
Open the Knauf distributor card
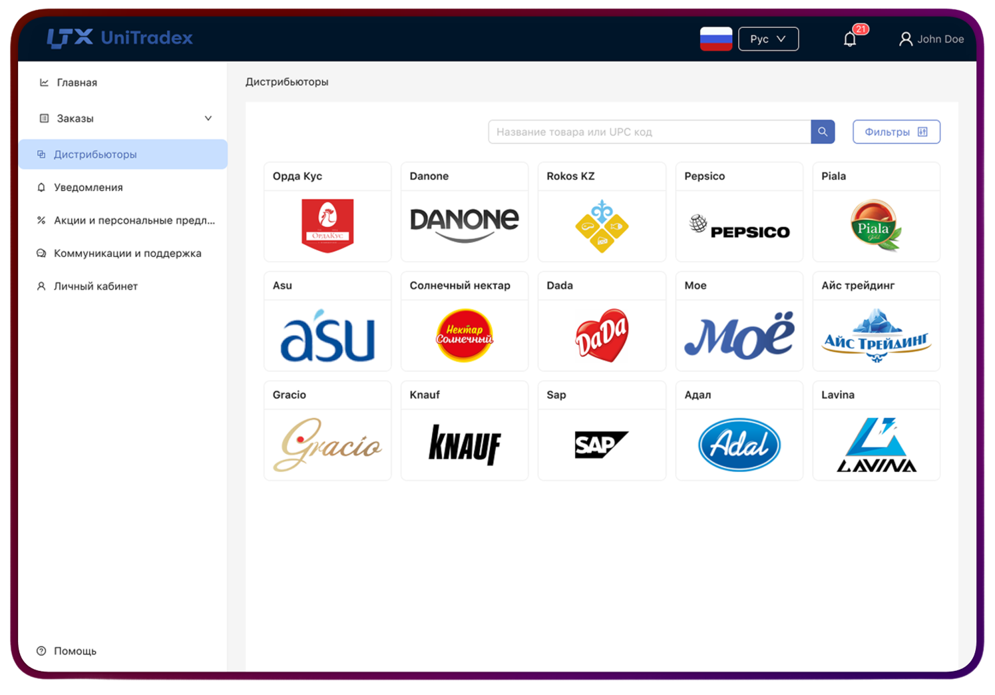(465, 431)
